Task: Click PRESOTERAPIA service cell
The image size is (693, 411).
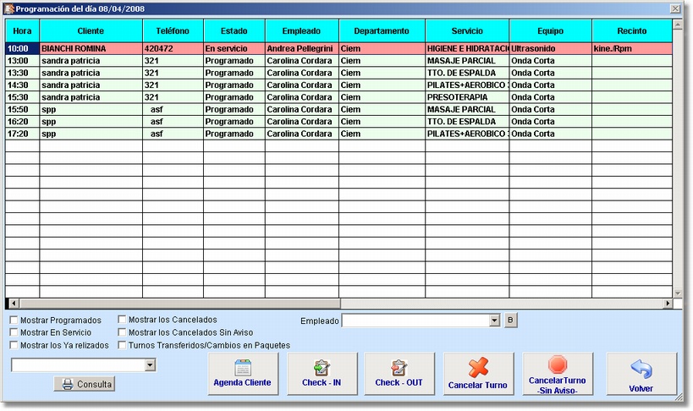Action: 467,97
